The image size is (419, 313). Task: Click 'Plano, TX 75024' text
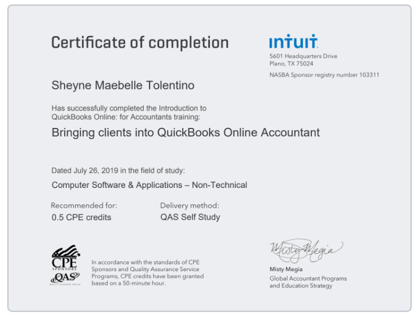pyautogui.click(x=291, y=63)
